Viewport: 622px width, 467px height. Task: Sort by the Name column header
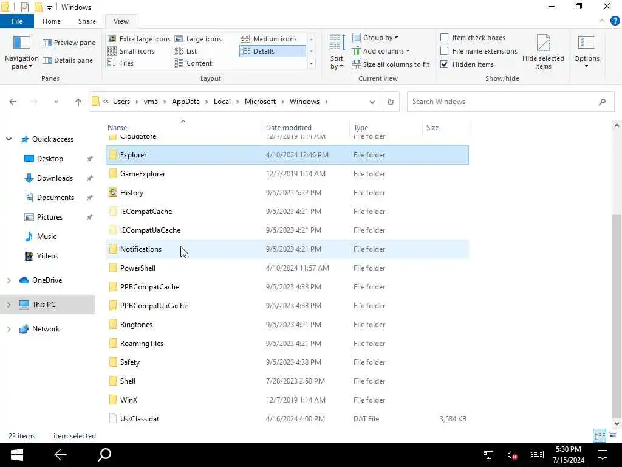[x=183, y=128]
